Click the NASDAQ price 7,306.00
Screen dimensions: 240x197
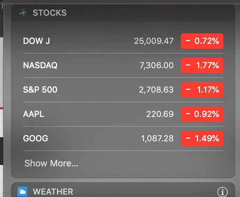pyautogui.click(x=157, y=65)
